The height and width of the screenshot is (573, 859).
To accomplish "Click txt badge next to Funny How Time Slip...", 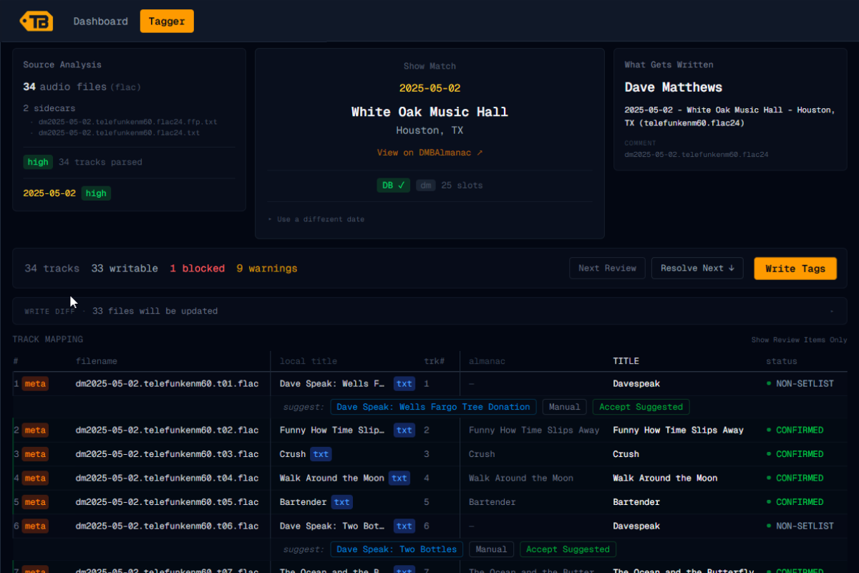I will click(404, 430).
